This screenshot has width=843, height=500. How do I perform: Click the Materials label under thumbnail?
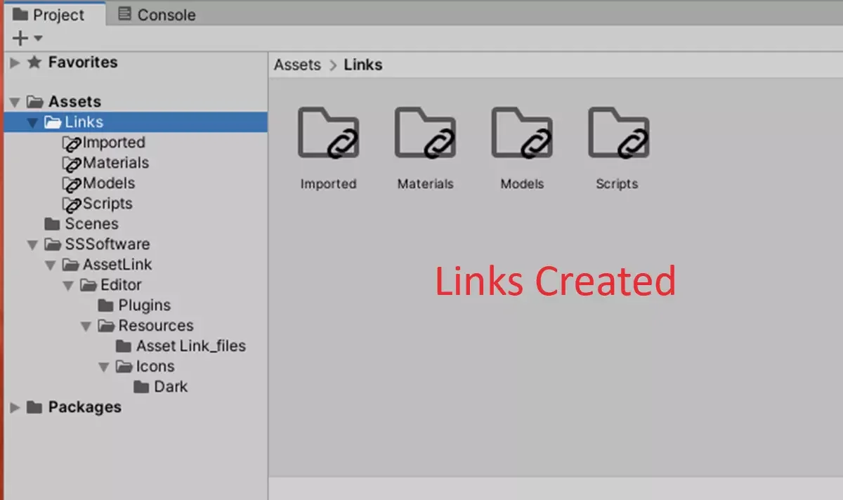426,184
